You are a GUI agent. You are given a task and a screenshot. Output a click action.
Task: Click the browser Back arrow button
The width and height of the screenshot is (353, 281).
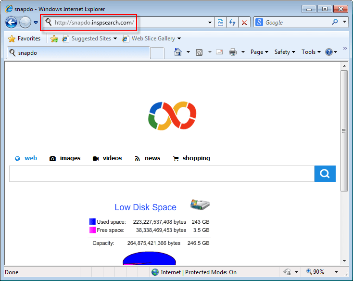[11, 23]
